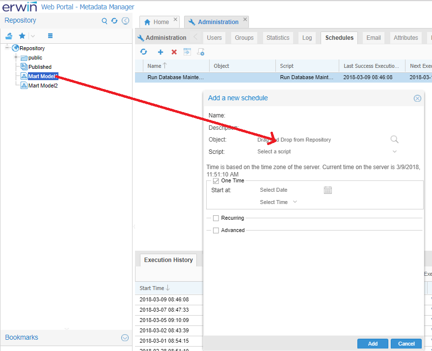Select history row 2018-03-01 08:54:15
432x351 pixels.
[169, 341]
